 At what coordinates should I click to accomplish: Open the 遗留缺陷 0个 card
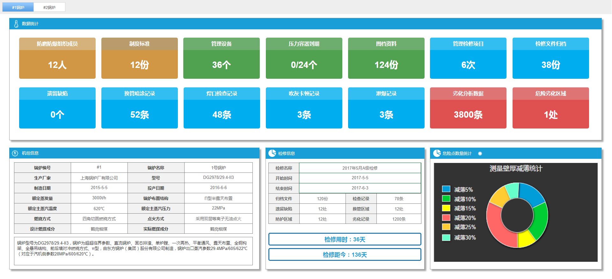(x=57, y=108)
